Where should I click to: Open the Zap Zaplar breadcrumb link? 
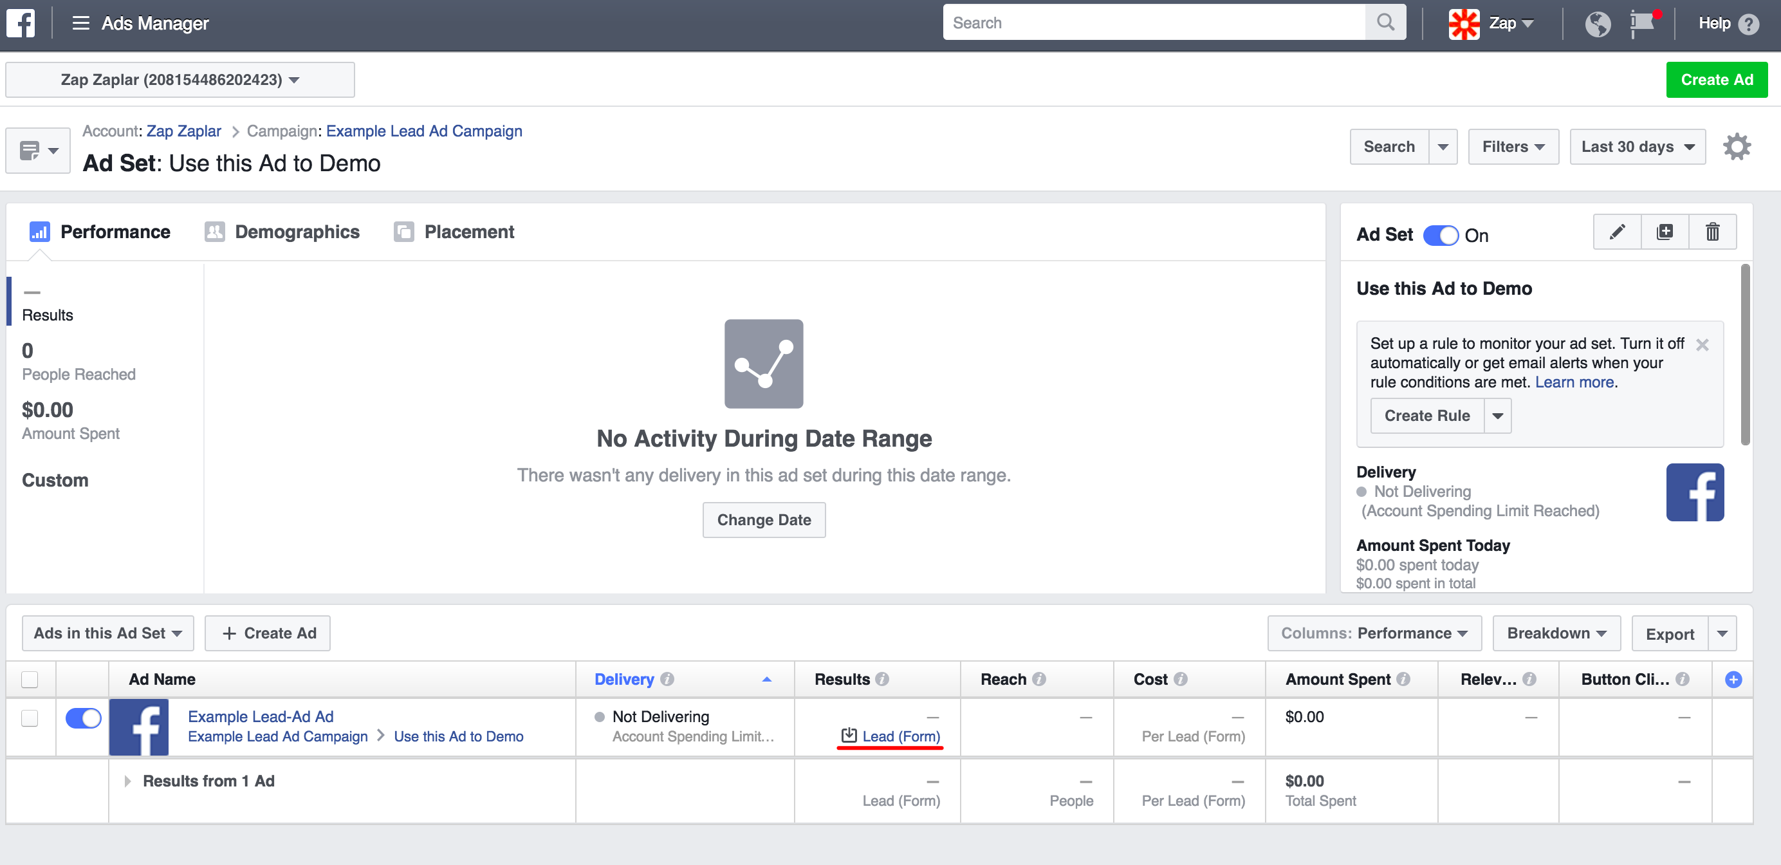[184, 131]
